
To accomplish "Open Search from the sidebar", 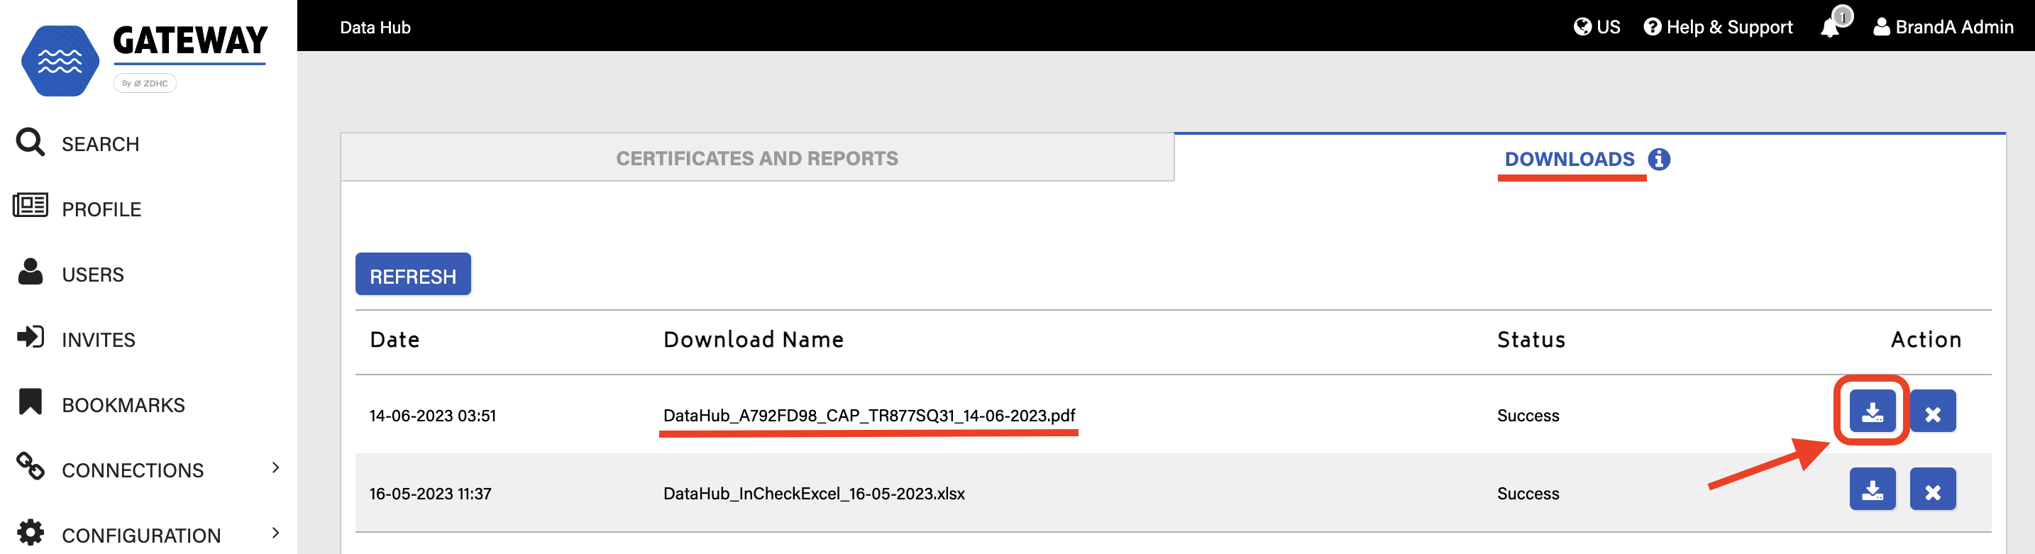I will (x=99, y=144).
